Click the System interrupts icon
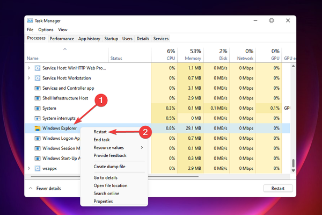The image size is (322, 215). point(38,118)
